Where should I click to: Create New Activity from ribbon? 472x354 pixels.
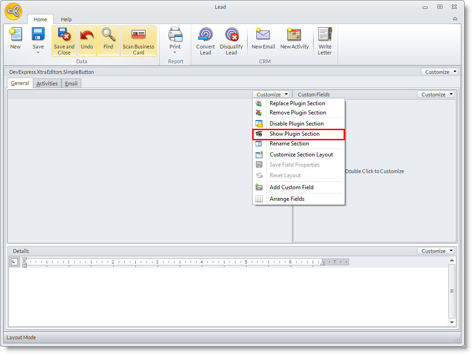[294, 35]
